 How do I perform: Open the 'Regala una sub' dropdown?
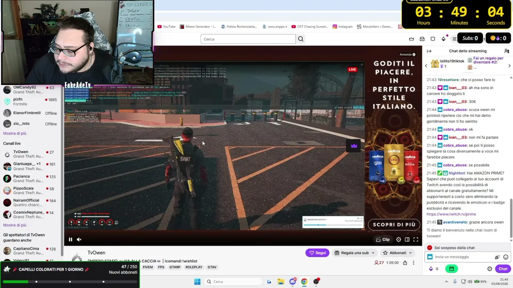point(354,253)
